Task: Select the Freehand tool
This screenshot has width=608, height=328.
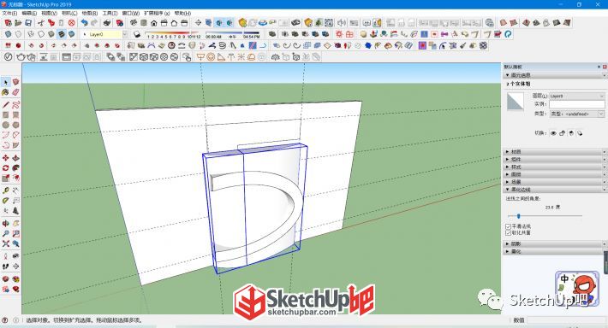Action: click(15, 105)
